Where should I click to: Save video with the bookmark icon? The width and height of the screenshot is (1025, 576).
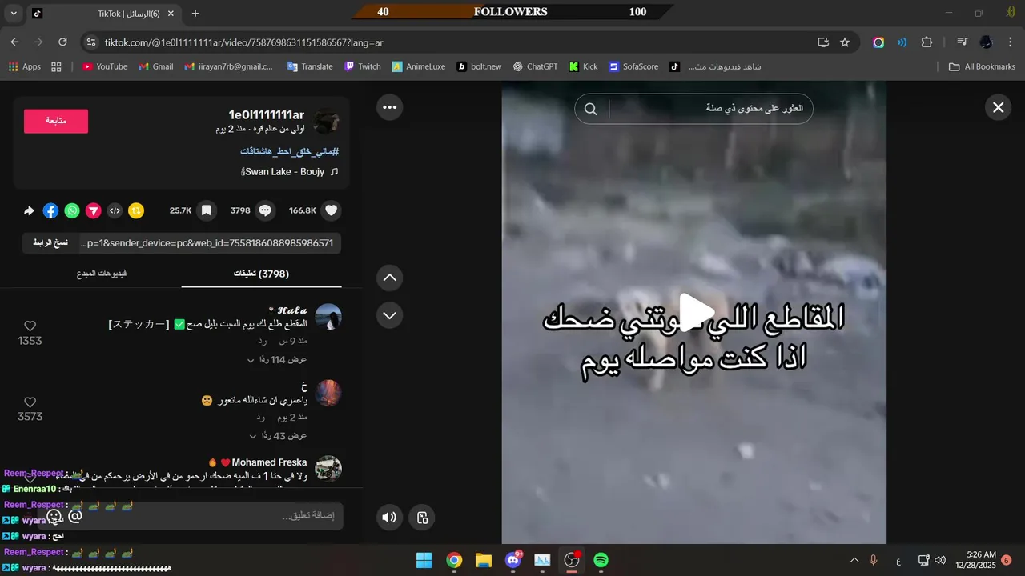pyautogui.click(x=206, y=210)
